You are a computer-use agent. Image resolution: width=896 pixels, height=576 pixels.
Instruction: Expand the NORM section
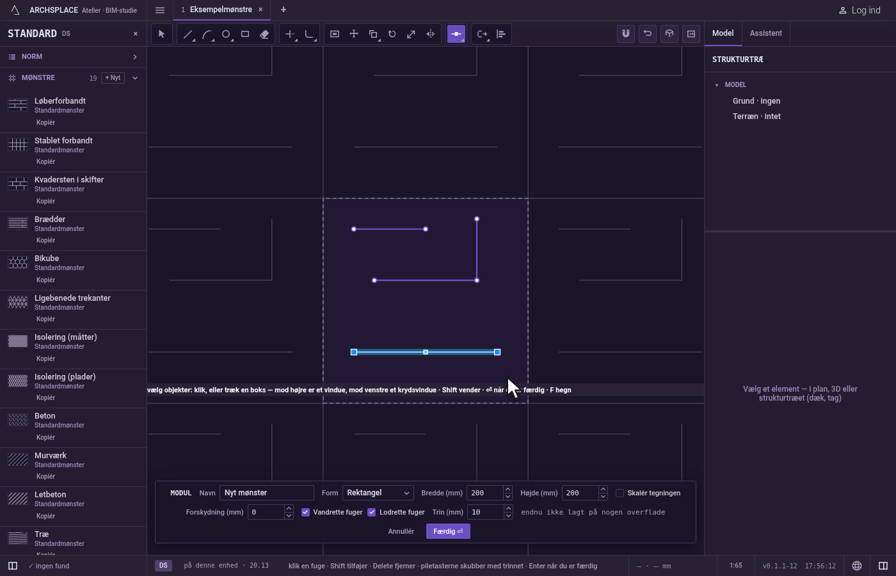click(x=73, y=57)
